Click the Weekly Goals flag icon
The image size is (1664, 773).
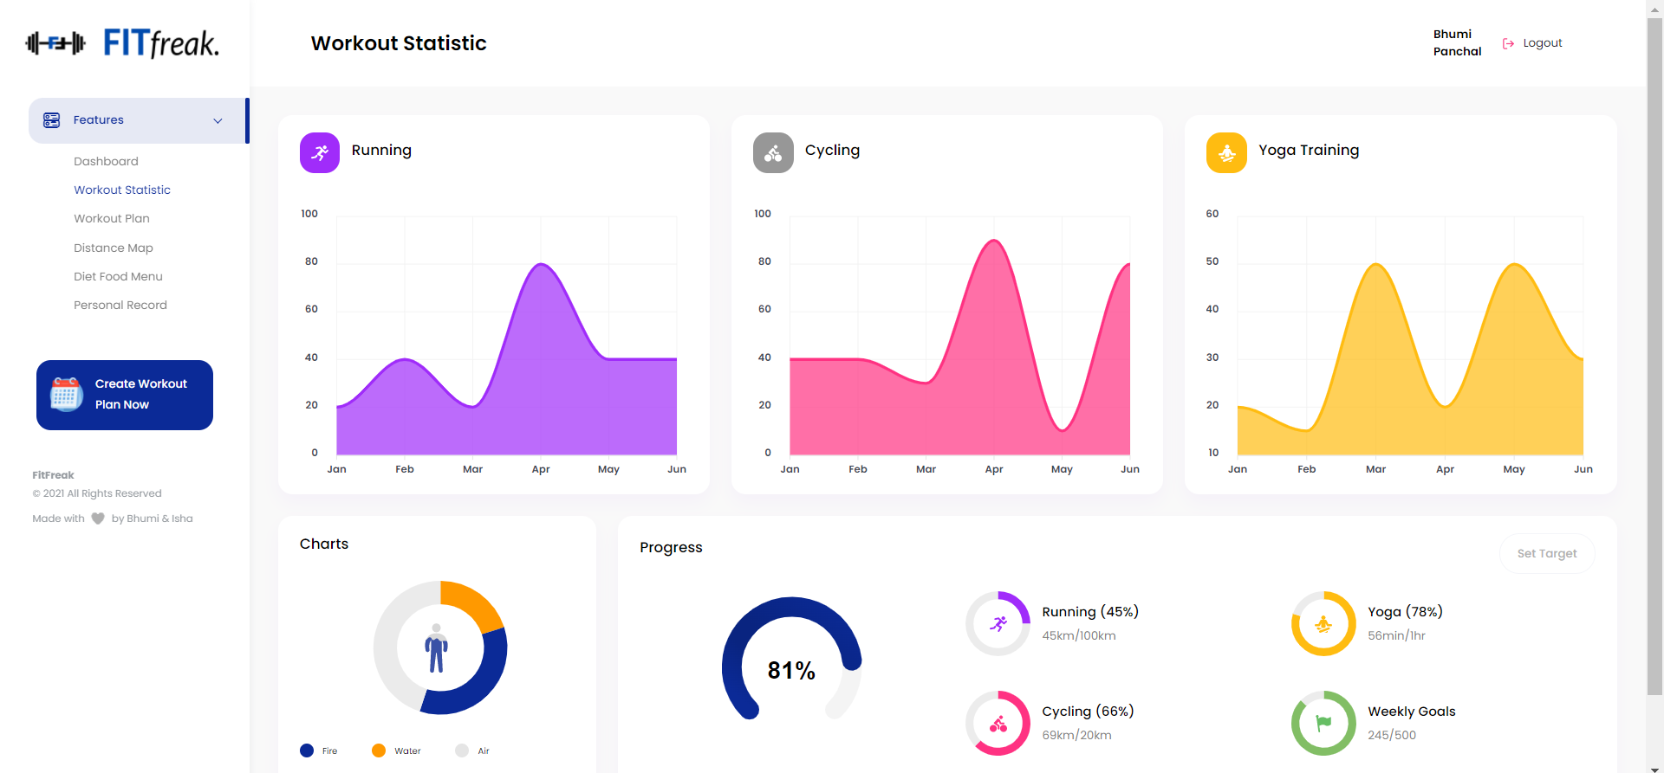[x=1323, y=723]
